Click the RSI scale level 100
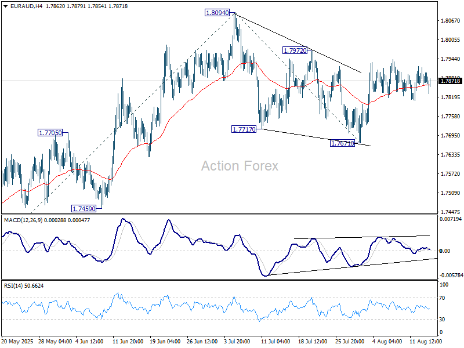Image resolution: width=464 pixels, height=348 pixels. (x=444, y=285)
